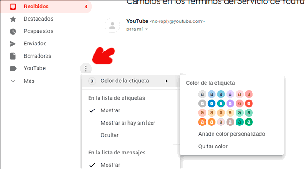Pick the teal swatch with blue ring
Viewport: 305px width, 169px height.
click(221, 103)
